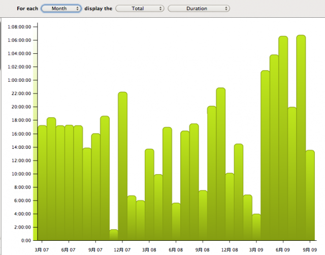Click the 1:08:00:00 y-axis label
The width and height of the screenshot is (325, 255).
(19, 27)
